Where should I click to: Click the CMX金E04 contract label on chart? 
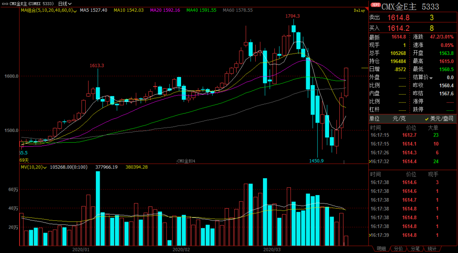coord(187,161)
